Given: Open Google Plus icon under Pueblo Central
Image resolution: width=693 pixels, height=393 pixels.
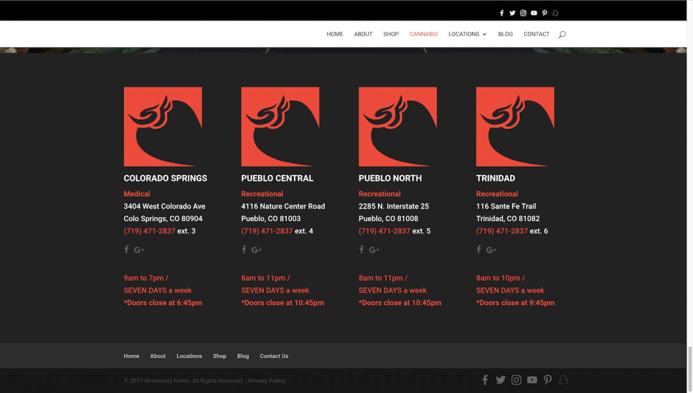Looking at the screenshot, I should tap(257, 250).
